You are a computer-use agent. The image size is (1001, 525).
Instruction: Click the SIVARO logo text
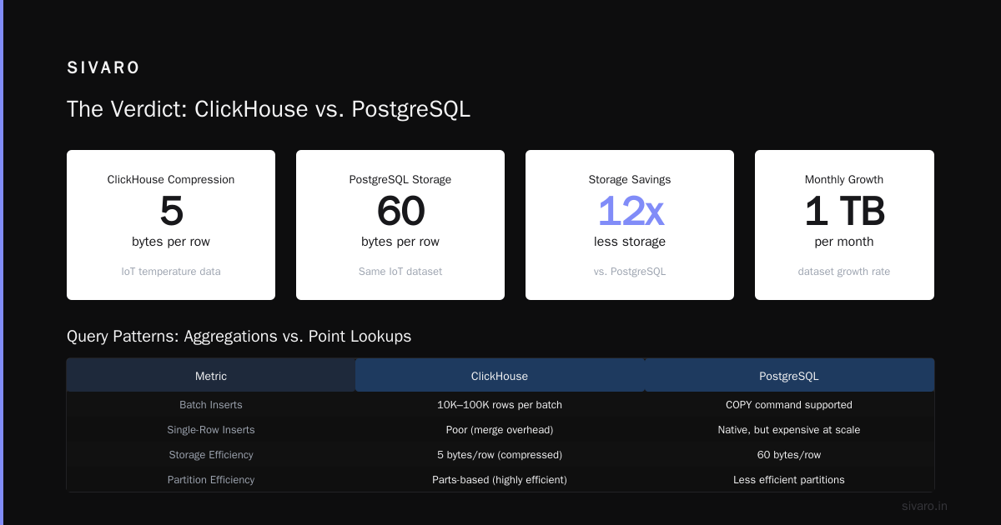pyautogui.click(x=103, y=68)
